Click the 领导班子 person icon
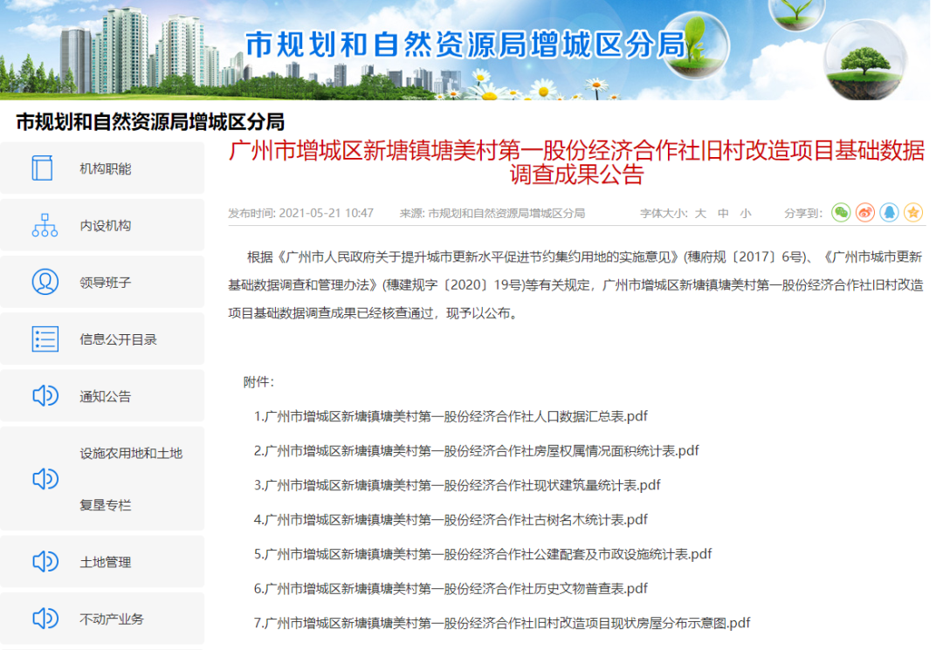Viewport: 943px width, 650px height. [45, 282]
